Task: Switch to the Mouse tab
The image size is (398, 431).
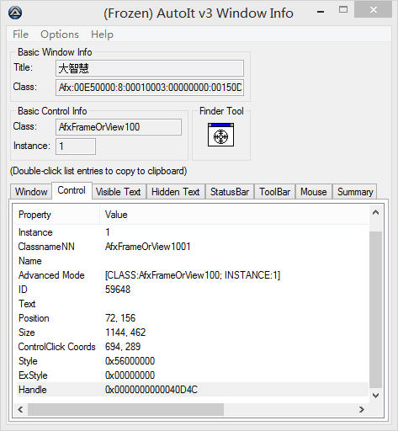Action: point(314,192)
